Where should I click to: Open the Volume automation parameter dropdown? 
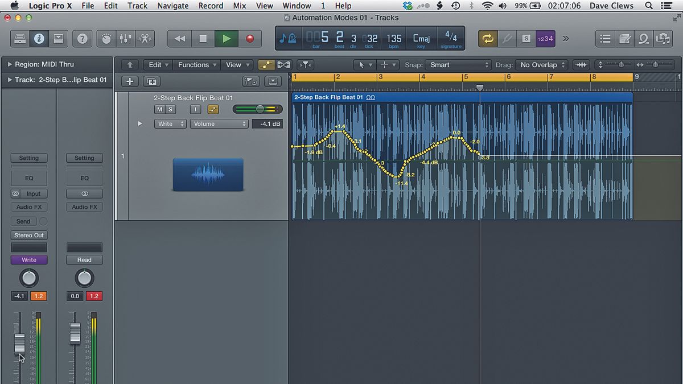coord(219,123)
